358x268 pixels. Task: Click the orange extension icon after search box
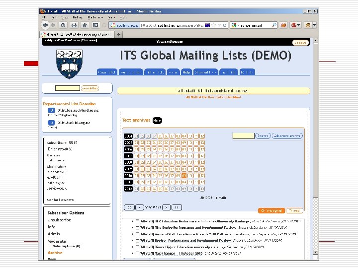click(x=283, y=25)
